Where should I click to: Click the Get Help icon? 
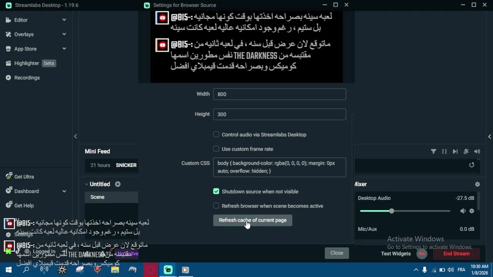(8, 205)
